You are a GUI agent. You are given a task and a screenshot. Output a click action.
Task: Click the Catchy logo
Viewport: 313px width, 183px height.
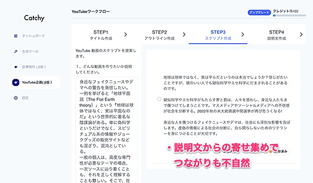(x=34, y=18)
